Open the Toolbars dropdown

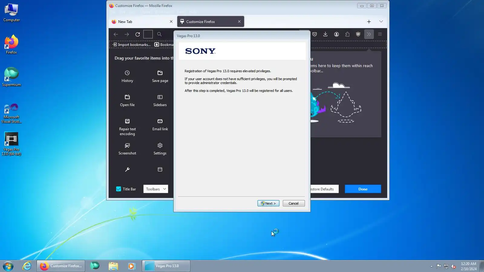pyautogui.click(x=155, y=189)
